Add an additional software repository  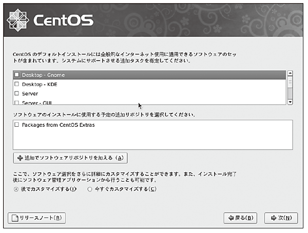pyautogui.click(x=71, y=158)
